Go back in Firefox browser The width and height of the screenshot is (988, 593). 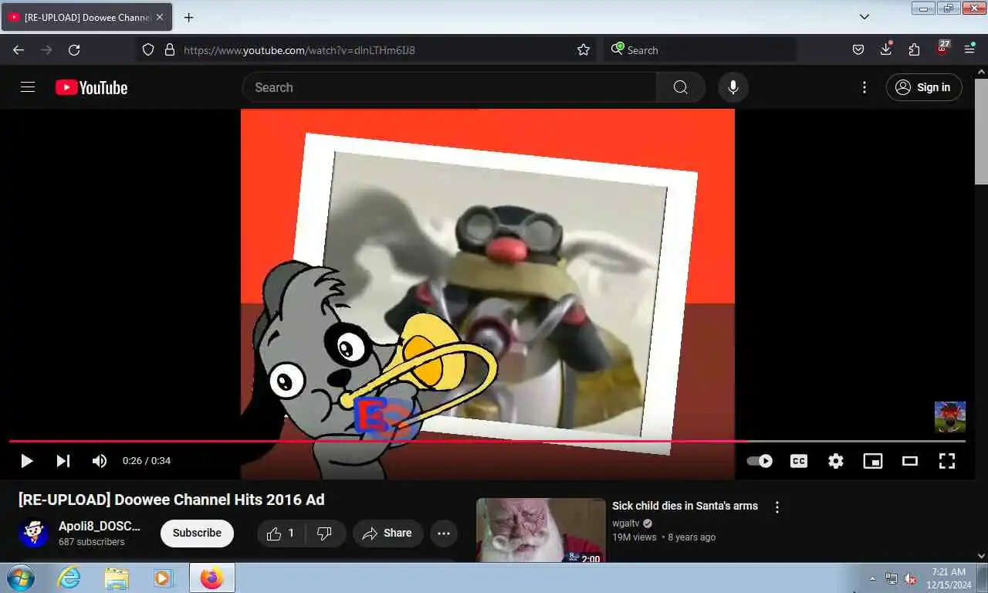click(19, 49)
